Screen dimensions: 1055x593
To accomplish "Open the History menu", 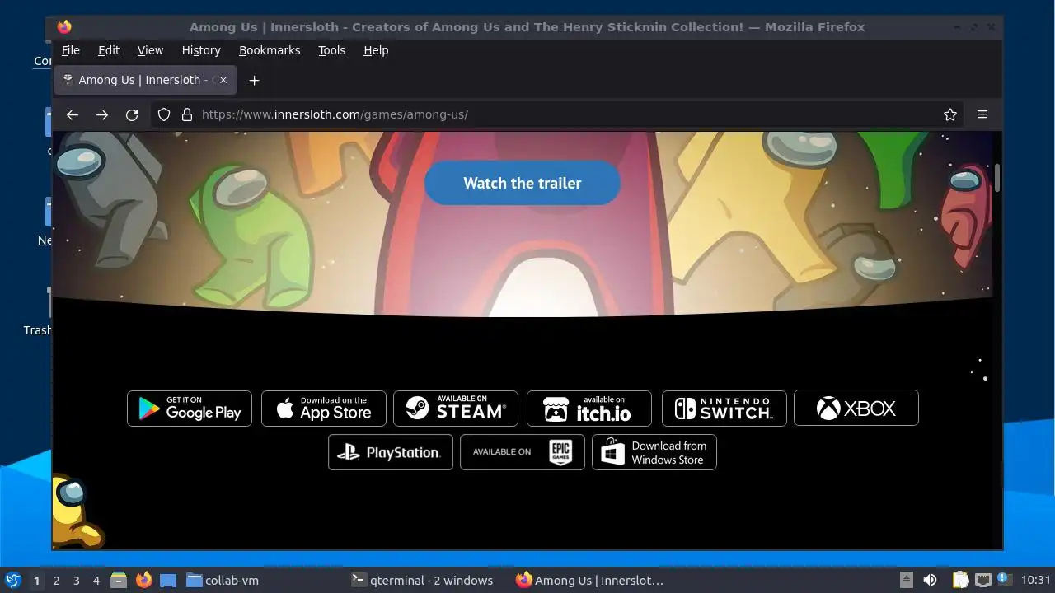I will tap(201, 50).
